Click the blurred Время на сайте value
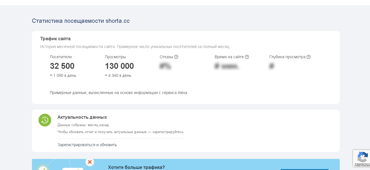Image resolution: width=370 pixels, height=170 pixels. pos(227,66)
